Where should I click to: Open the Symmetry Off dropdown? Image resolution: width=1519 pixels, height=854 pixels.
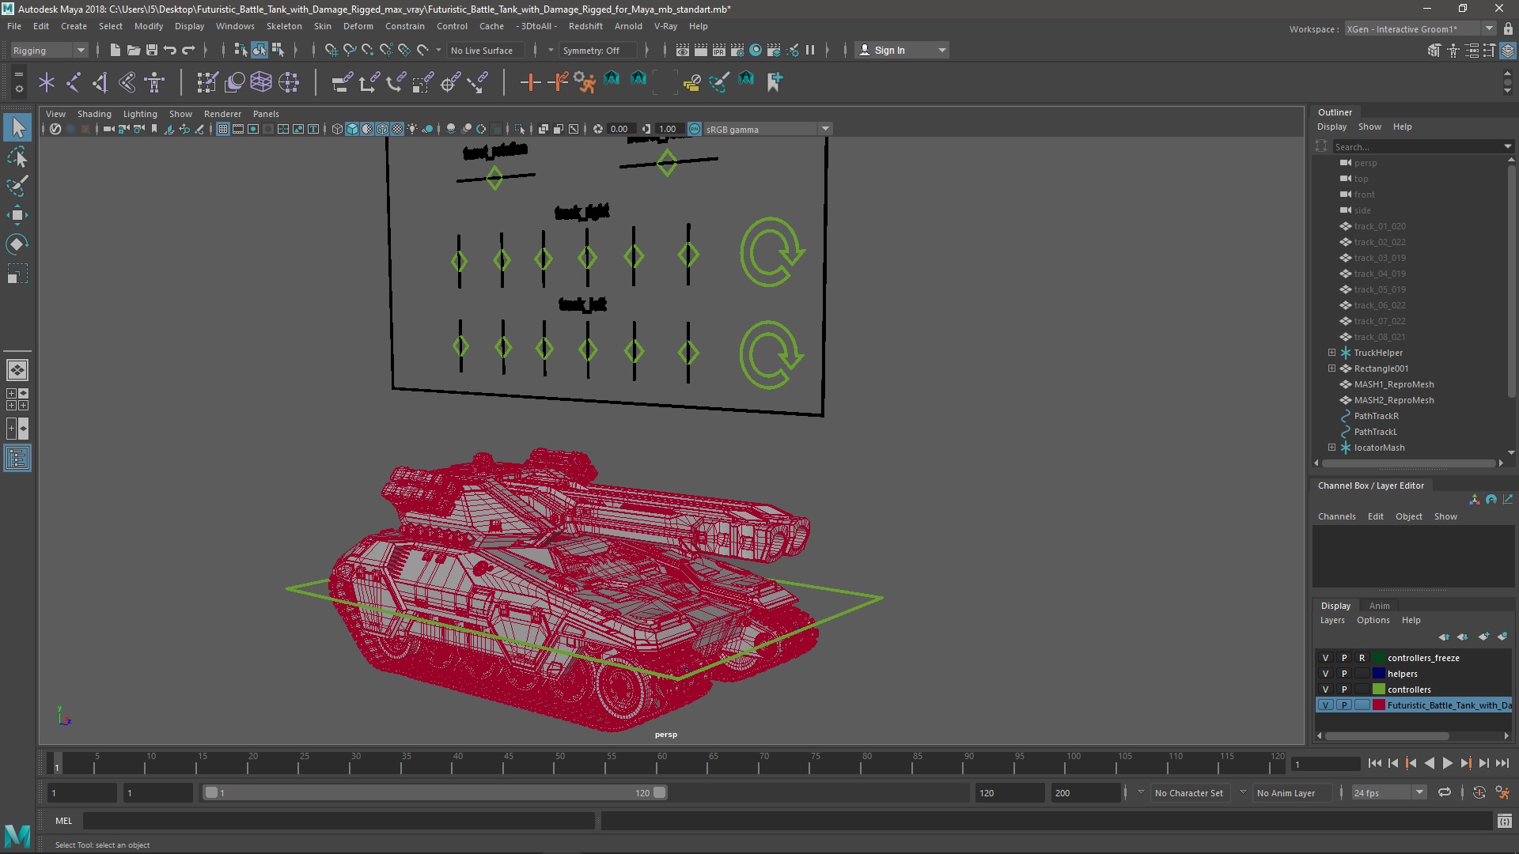599,50
